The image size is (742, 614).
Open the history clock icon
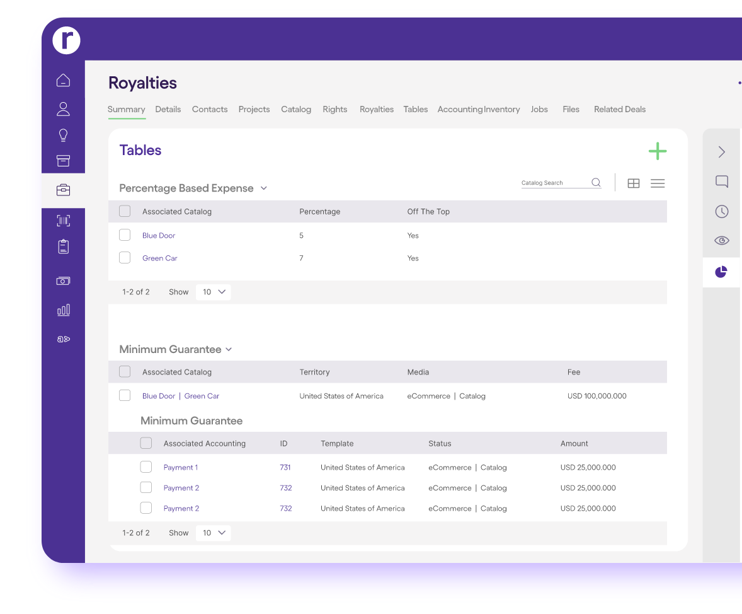pyautogui.click(x=721, y=211)
